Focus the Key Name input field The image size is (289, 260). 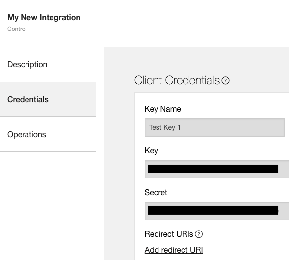214,128
